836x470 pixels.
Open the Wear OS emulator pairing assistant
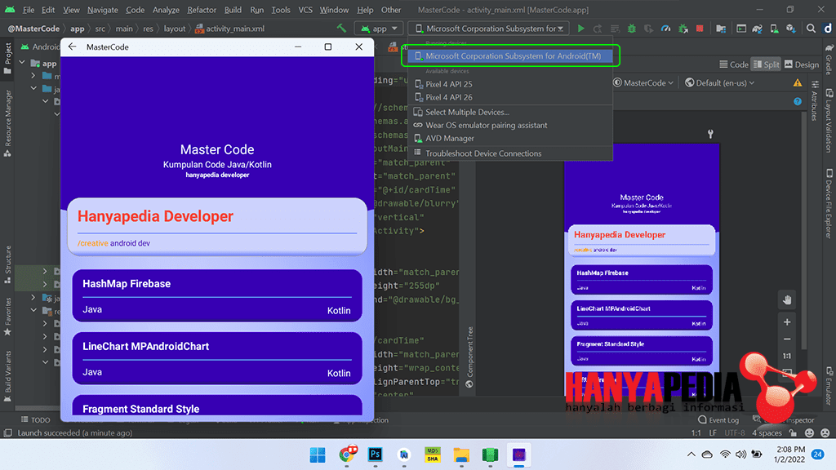[510, 125]
